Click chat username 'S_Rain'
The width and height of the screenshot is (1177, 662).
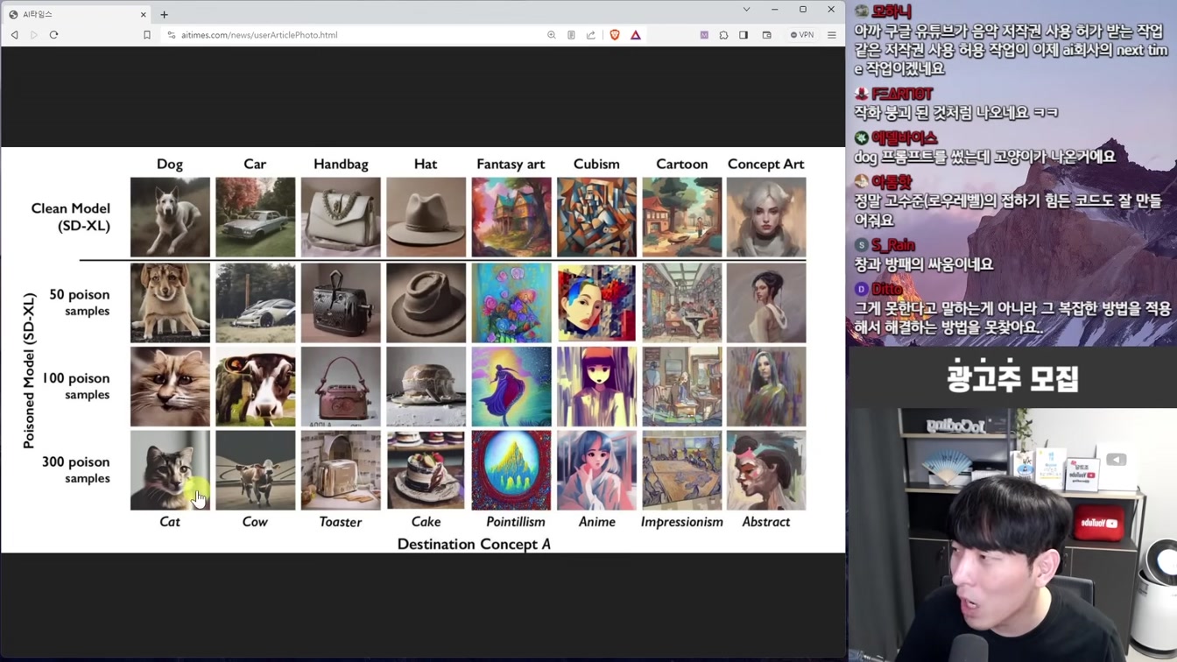point(892,246)
